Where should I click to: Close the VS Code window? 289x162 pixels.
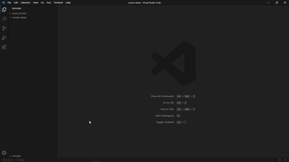click(285, 3)
